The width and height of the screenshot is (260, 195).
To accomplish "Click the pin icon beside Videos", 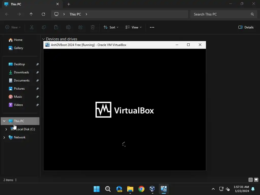I will 38,105.
